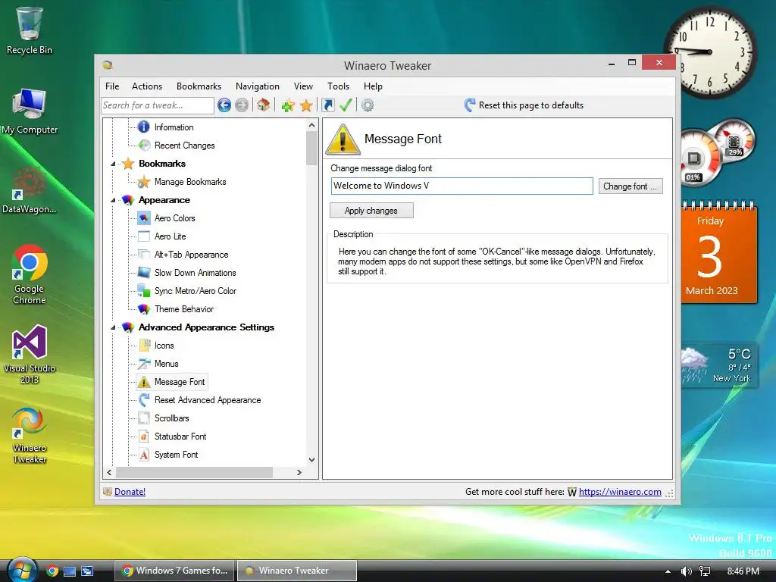The height and width of the screenshot is (582, 776).
Task: Open Alt+Tab Appearance tweak
Action: pyautogui.click(x=192, y=255)
